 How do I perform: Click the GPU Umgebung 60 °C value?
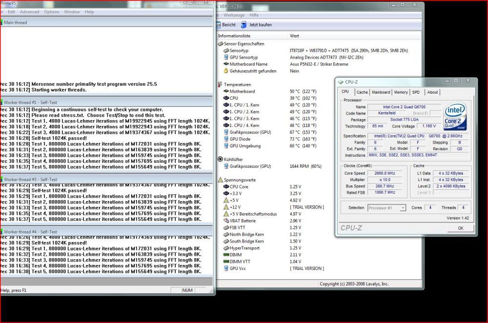click(x=303, y=145)
